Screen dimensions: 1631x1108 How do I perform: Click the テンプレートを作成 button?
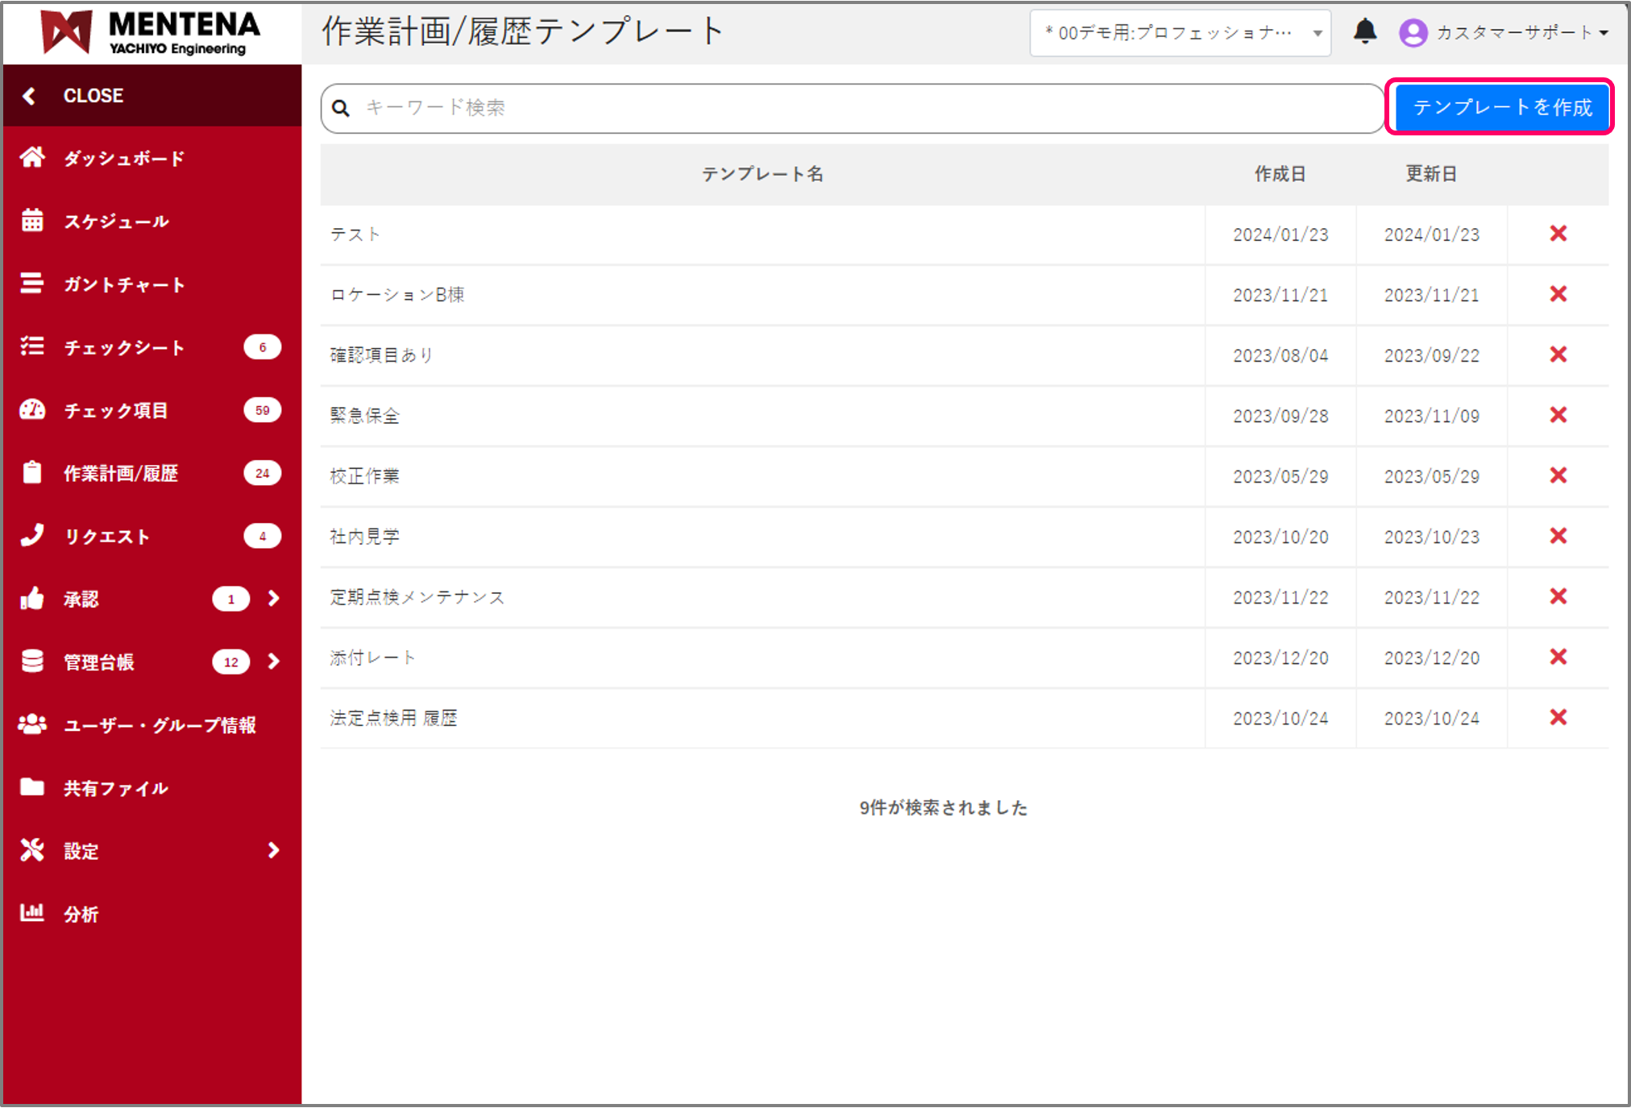click(1500, 106)
